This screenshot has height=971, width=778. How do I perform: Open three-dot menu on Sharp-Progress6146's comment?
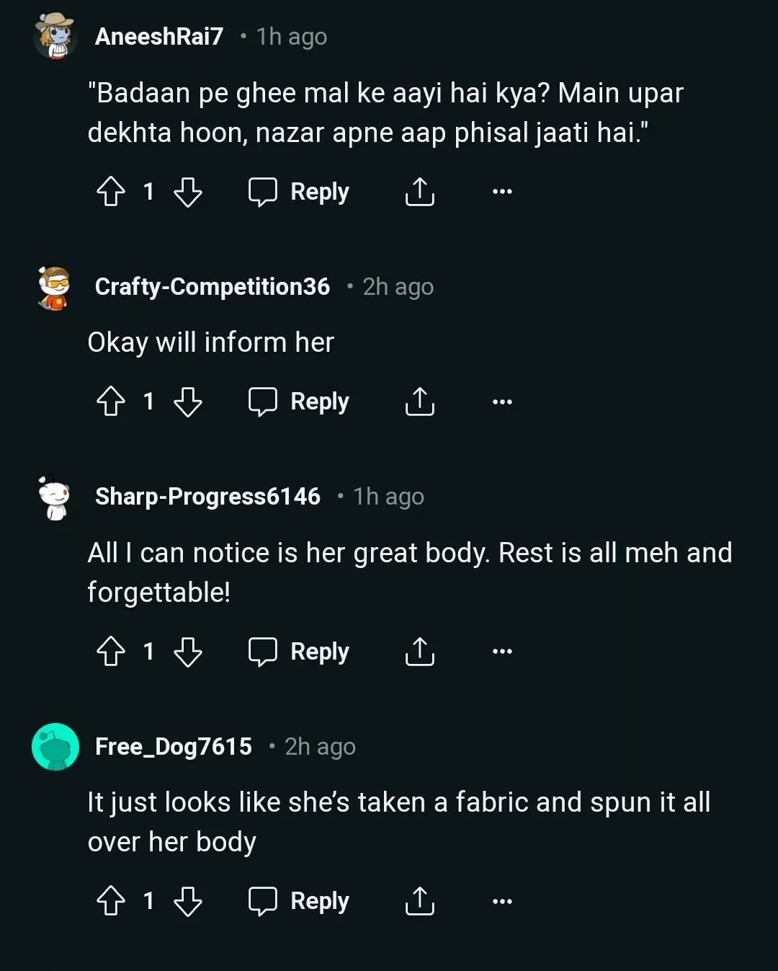click(502, 652)
